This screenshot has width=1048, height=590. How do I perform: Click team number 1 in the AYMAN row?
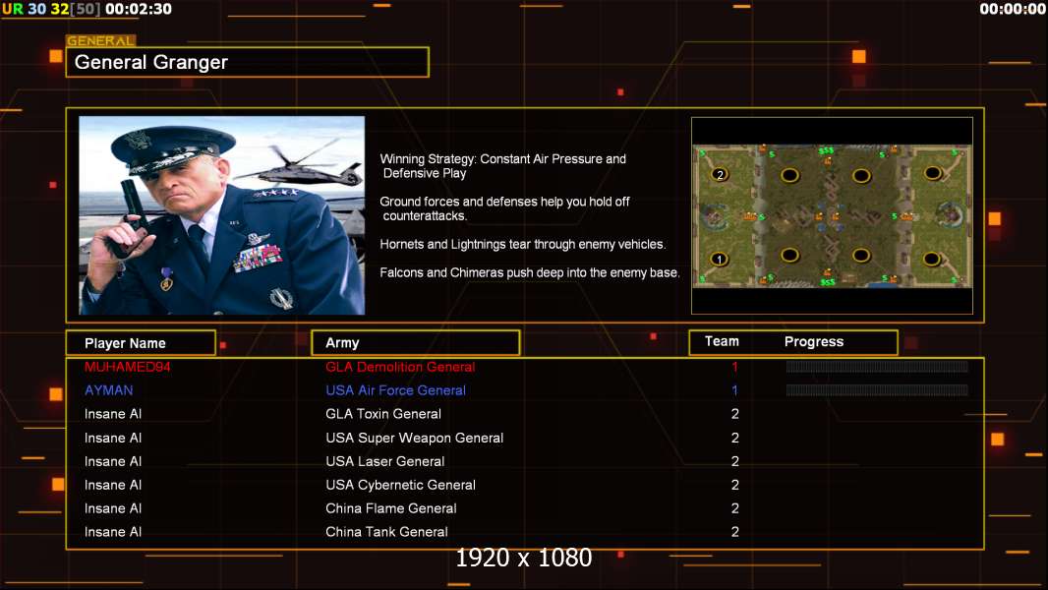734,390
